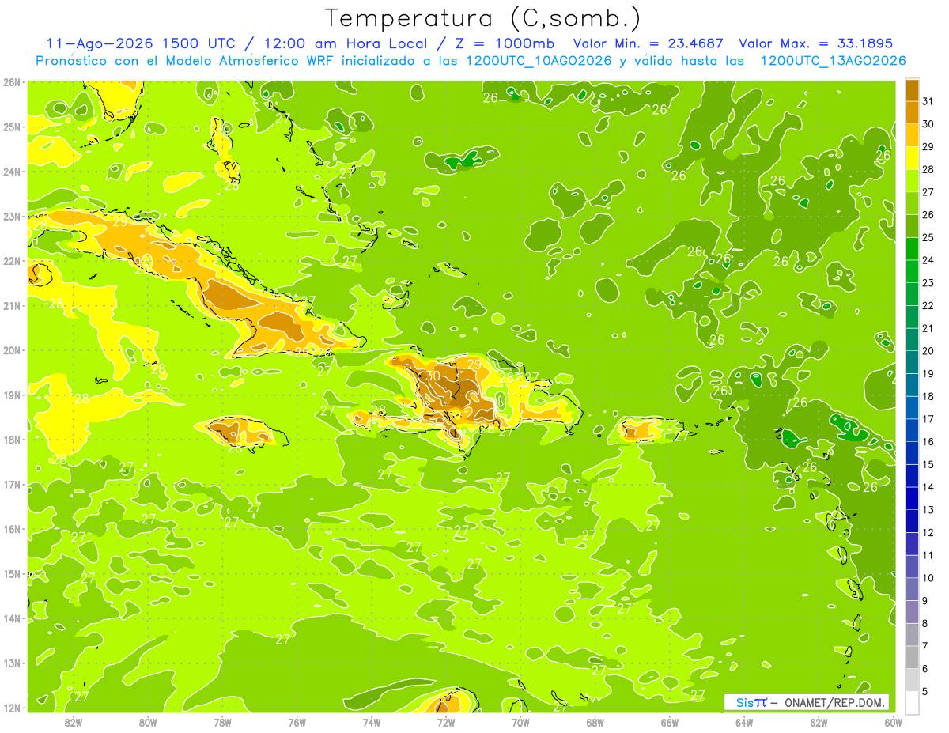Click the '78W' longitude axis label
949x733 pixels.
222,722
